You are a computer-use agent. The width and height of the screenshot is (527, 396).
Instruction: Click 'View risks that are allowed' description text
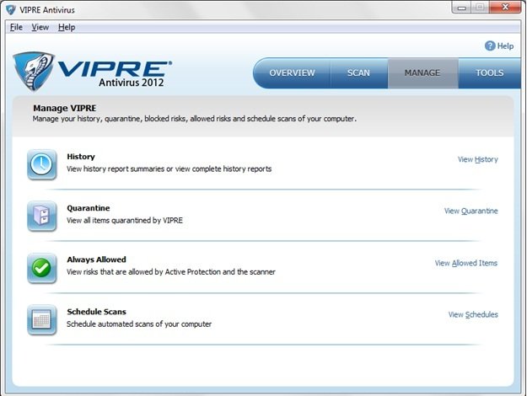(x=171, y=272)
